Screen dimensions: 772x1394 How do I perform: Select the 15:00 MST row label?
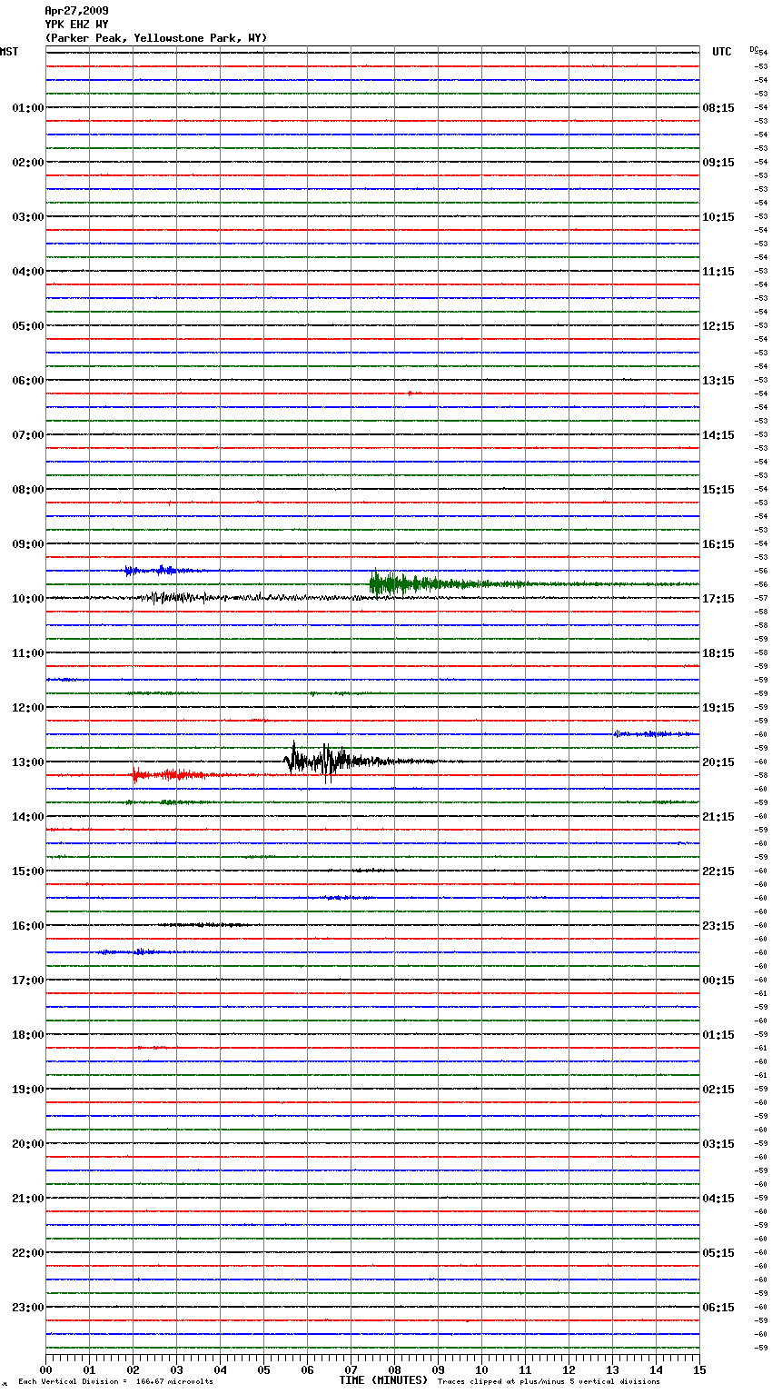coord(28,871)
